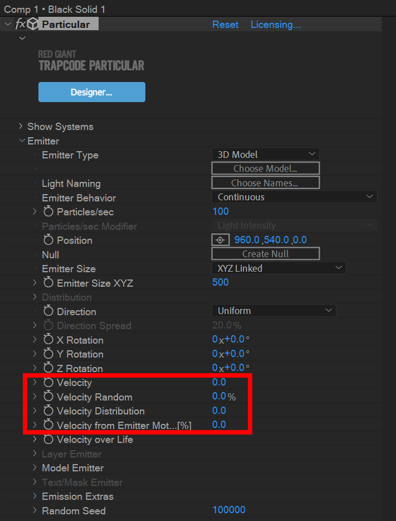Toggle the Direction stopwatch

coord(48,311)
